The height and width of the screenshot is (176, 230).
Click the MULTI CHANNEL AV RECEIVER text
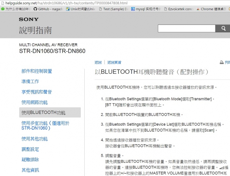click(x=48, y=45)
